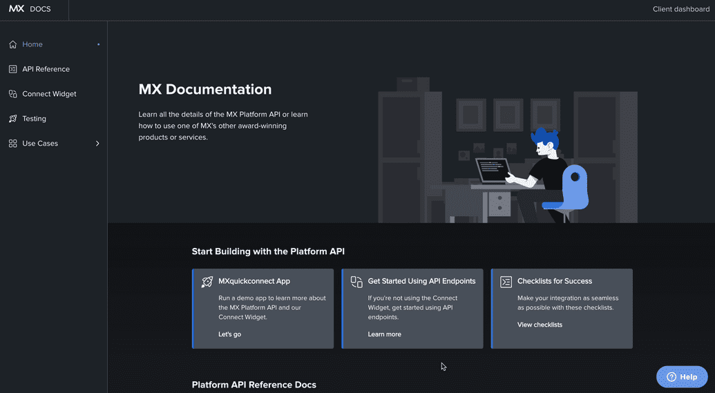Click 'Make your integration as seamless' description
Image resolution: width=715 pixels, height=393 pixels.
point(568,303)
